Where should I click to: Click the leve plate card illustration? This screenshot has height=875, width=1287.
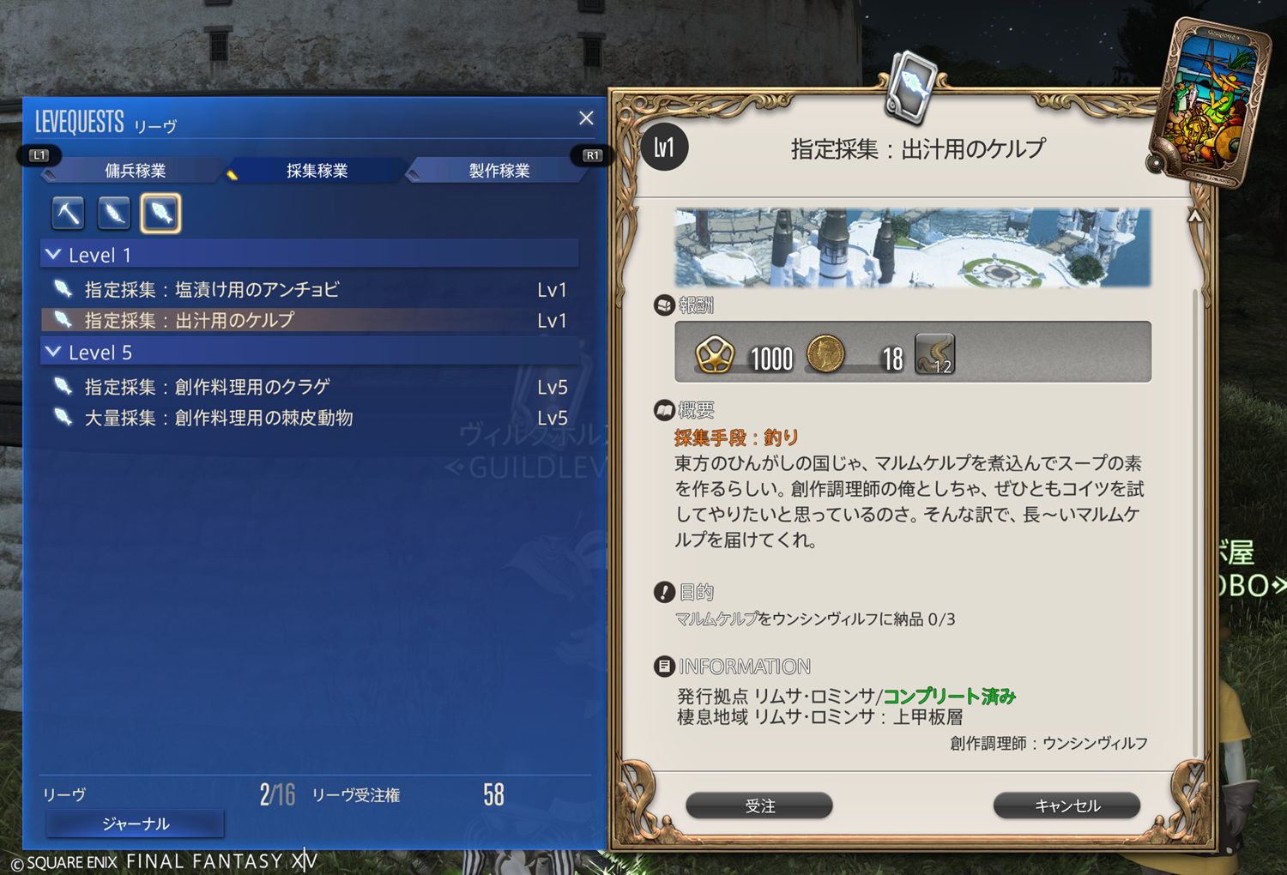pos(1210,103)
